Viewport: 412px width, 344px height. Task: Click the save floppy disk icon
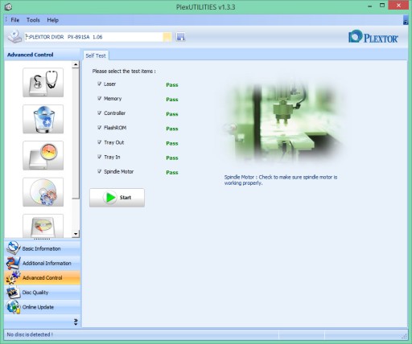point(180,37)
